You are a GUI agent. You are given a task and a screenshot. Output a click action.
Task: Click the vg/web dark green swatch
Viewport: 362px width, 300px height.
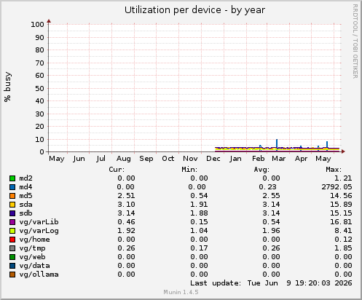pos(12,257)
